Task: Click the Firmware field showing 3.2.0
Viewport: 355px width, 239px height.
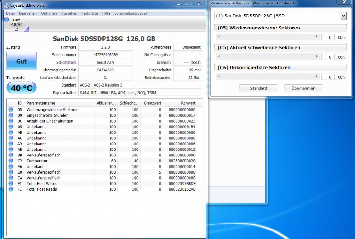Action: [105, 47]
